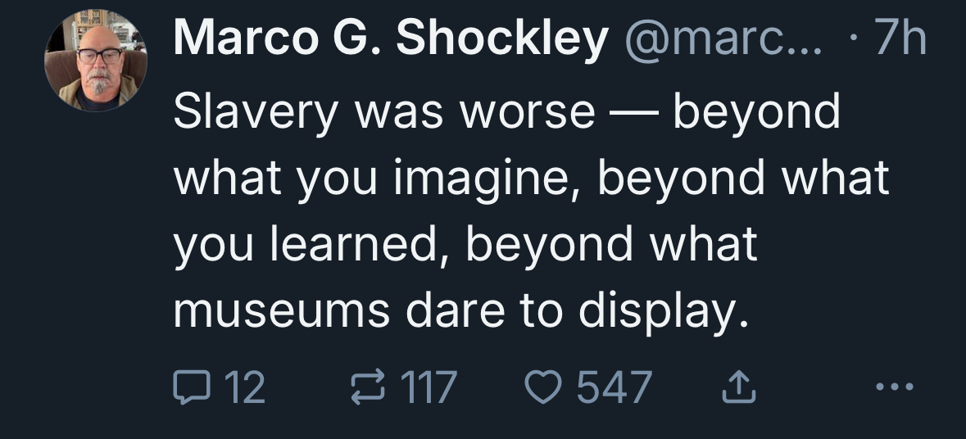
Task: Click the reply count 12
Action: coord(244,387)
